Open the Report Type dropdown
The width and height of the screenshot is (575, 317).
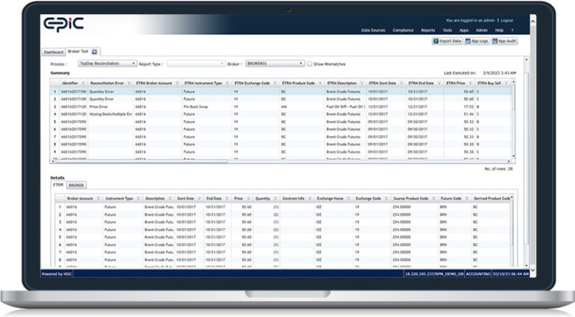click(222, 64)
